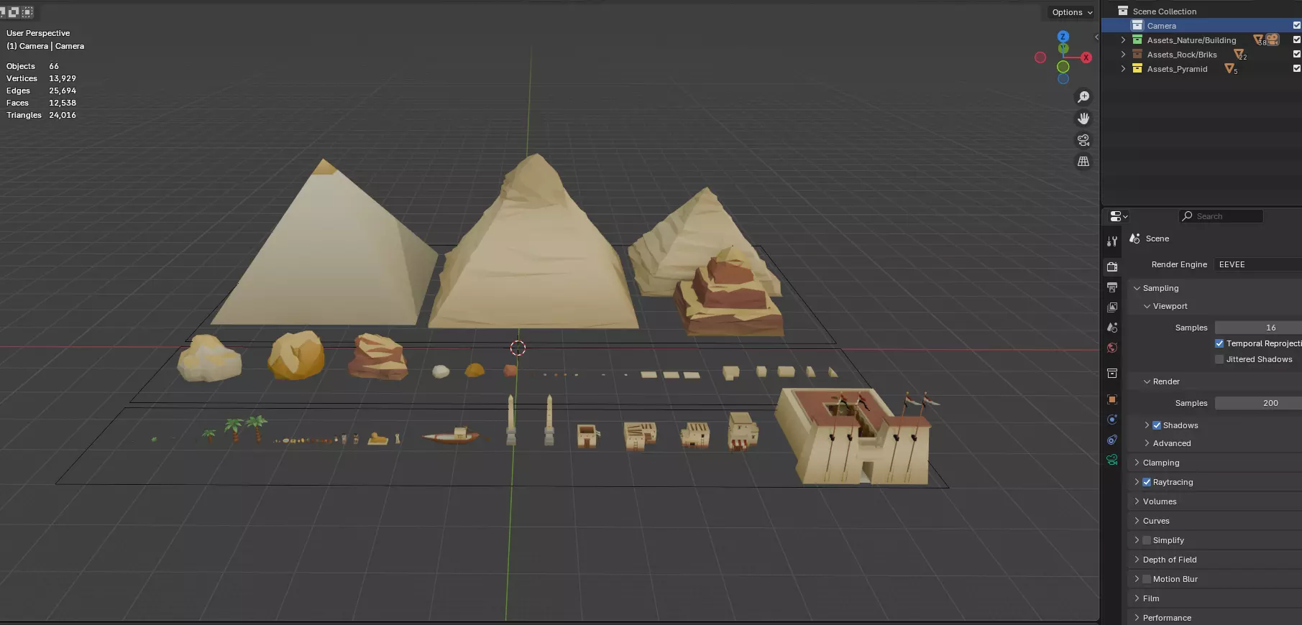This screenshot has height=625, width=1302.
Task: Click the zoom view magnifier icon
Action: pos(1083,97)
